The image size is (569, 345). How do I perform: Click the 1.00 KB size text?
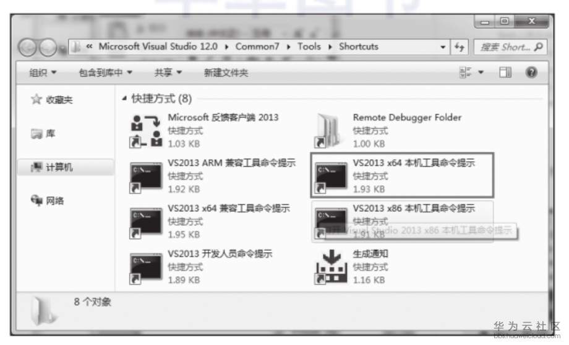pyautogui.click(x=369, y=144)
